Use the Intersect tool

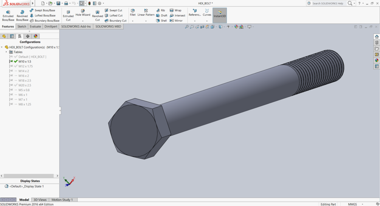click(177, 16)
